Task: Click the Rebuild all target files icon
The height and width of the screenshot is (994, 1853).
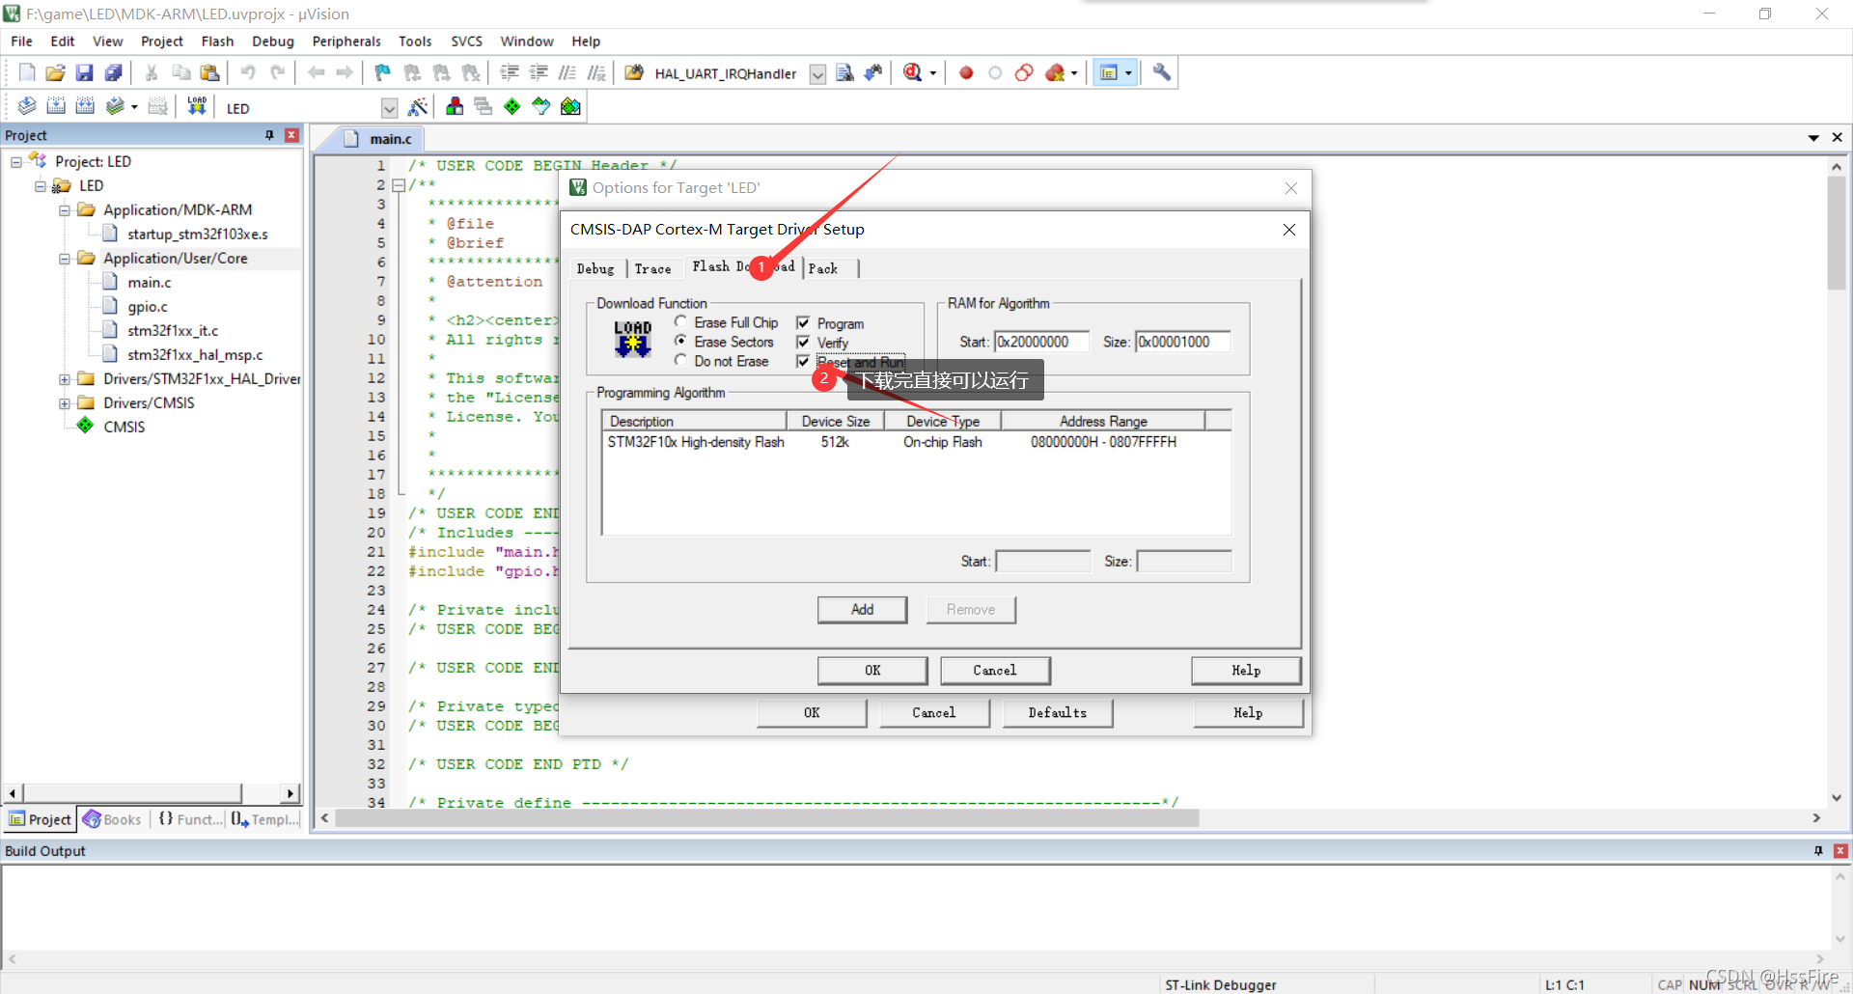Action: click(85, 106)
